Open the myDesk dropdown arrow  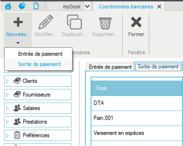click(x=87, y=6)
